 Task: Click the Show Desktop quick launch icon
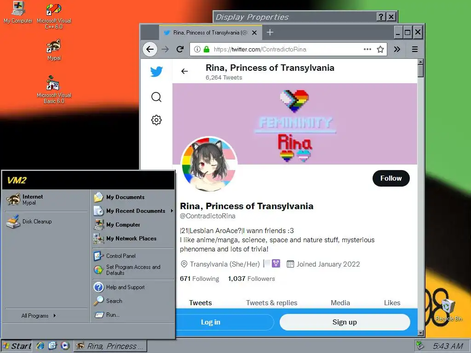(52, 346)
